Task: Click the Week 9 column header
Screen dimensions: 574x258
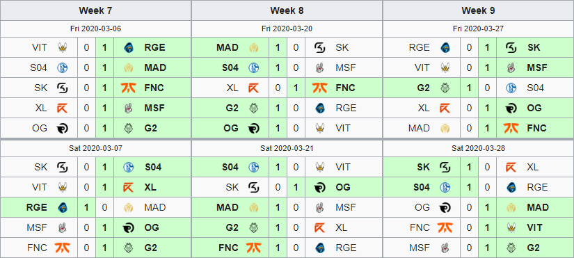Action: click(x=478, y=10)
